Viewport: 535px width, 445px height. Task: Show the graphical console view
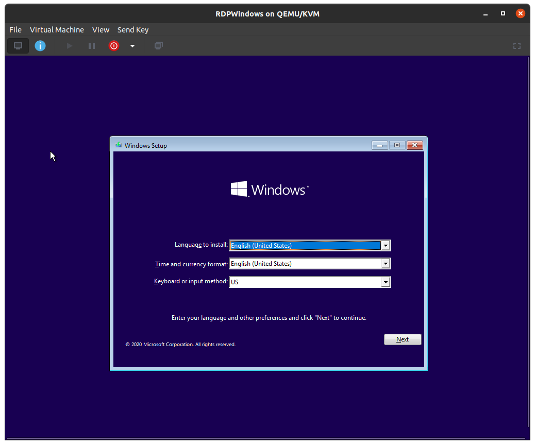pos(18,46)
